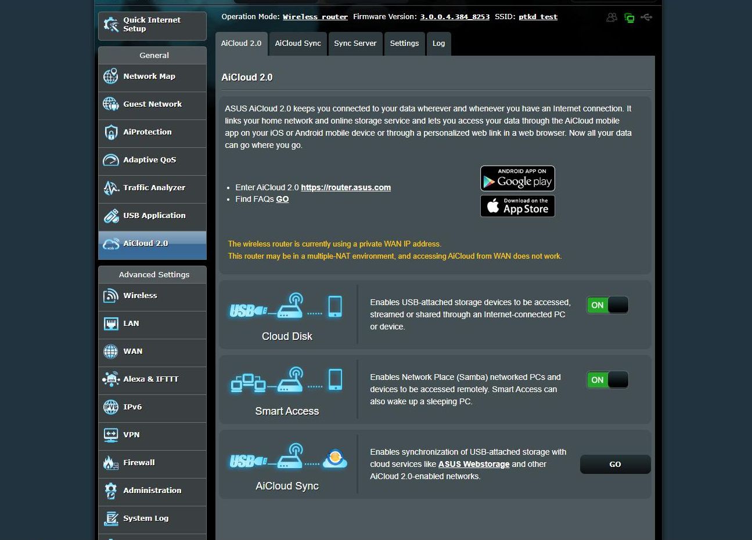Turn off the Smart Access switch

pos(607,380)
